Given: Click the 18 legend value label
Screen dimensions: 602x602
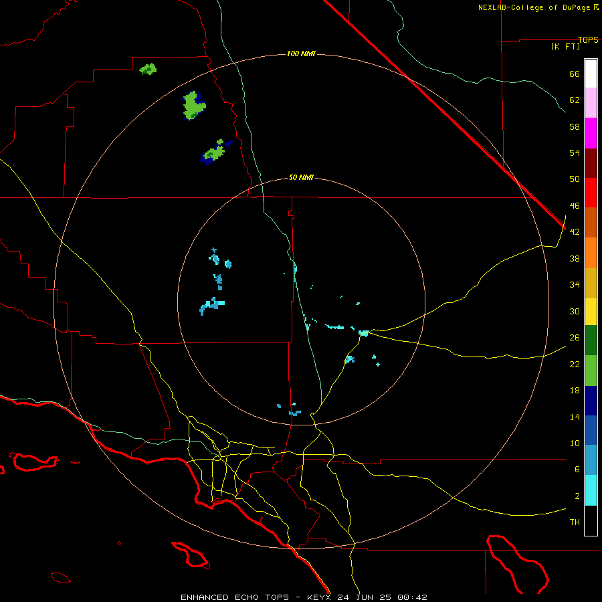Looking at the screenshot, I should [x=575, y=391].
